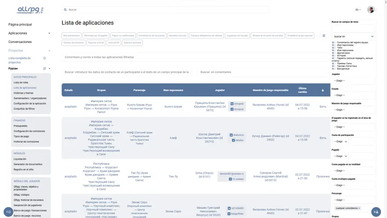Open the edit icon beside Руусан project
The height and width of the screenshot is (218, 387).
45,68
